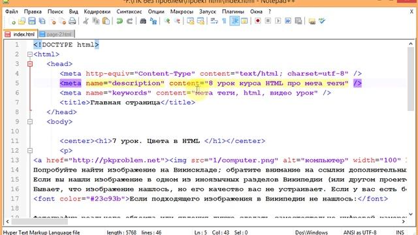Click 'length : 5768' in status bar
This screenshot has width=418, height=235.
tap(121, 232)
